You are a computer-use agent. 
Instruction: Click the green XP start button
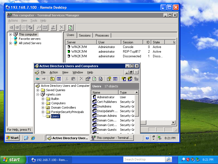click(13, 160)
